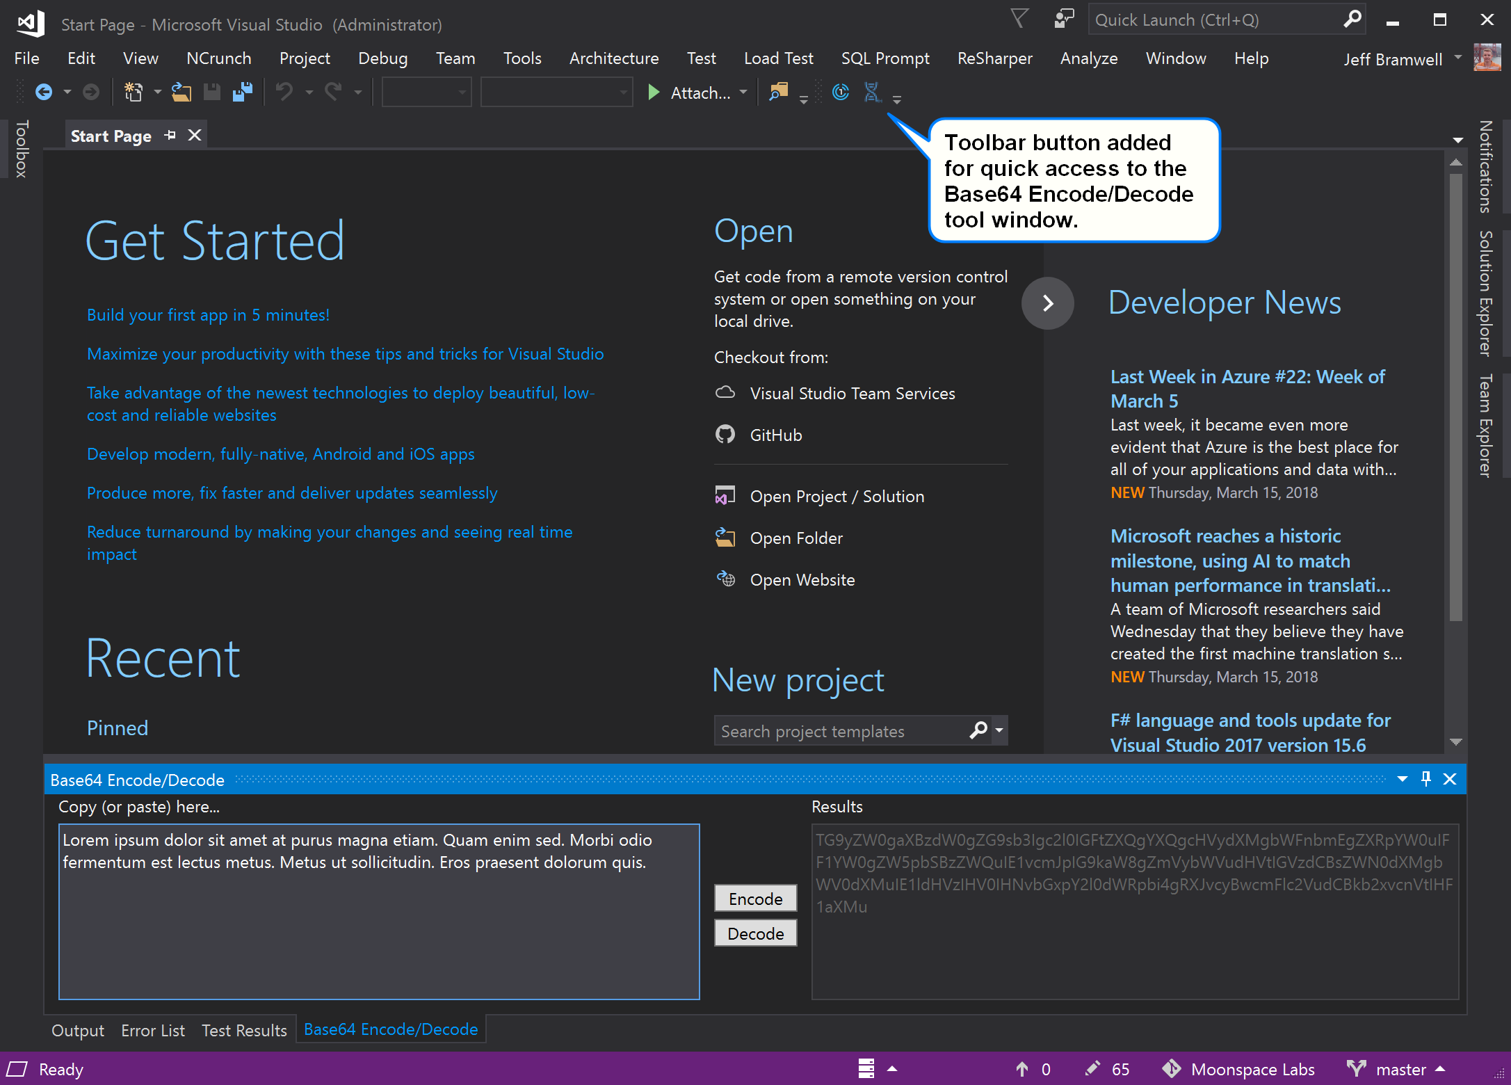Click the Navigate Backward arrow icon
Image resolution: width=1511 pixels, height=1085 pixels.
tap(45, 91)
